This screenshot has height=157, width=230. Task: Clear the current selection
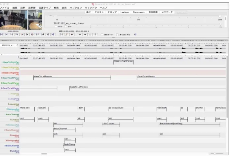click(x=67, y=34)
